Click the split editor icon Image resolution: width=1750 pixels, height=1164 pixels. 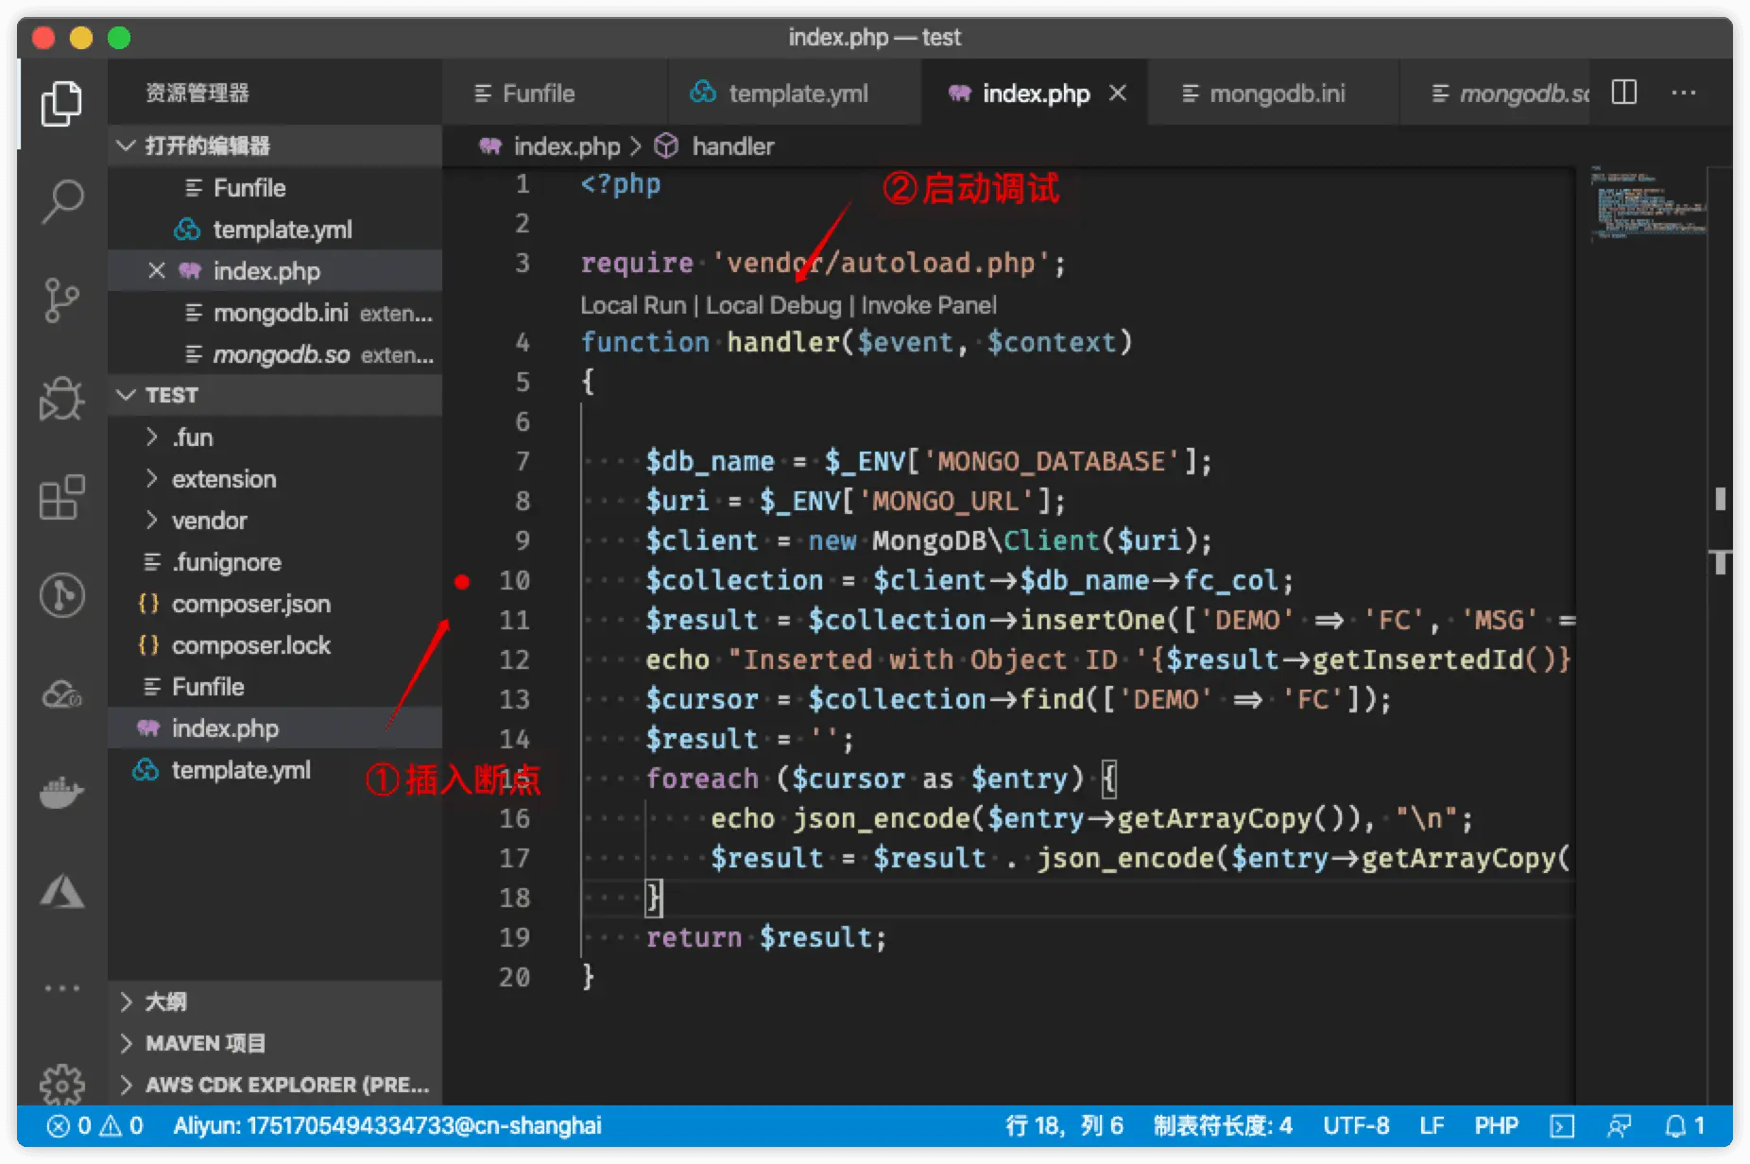1624,93
